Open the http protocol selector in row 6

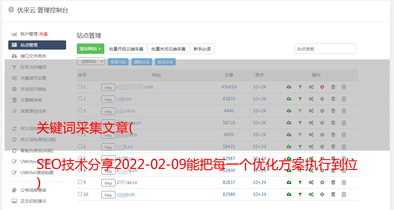108,147
